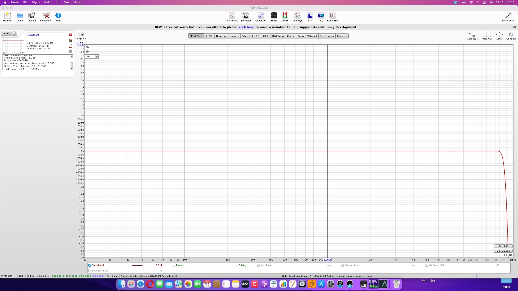Edit the Soundcard measurement name field

(x=46, y=35)
